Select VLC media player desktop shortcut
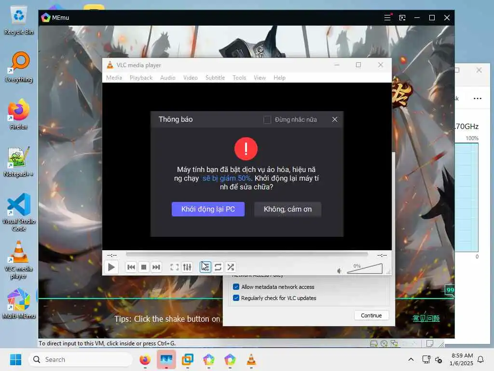The image size is (494, 371). 19,259
